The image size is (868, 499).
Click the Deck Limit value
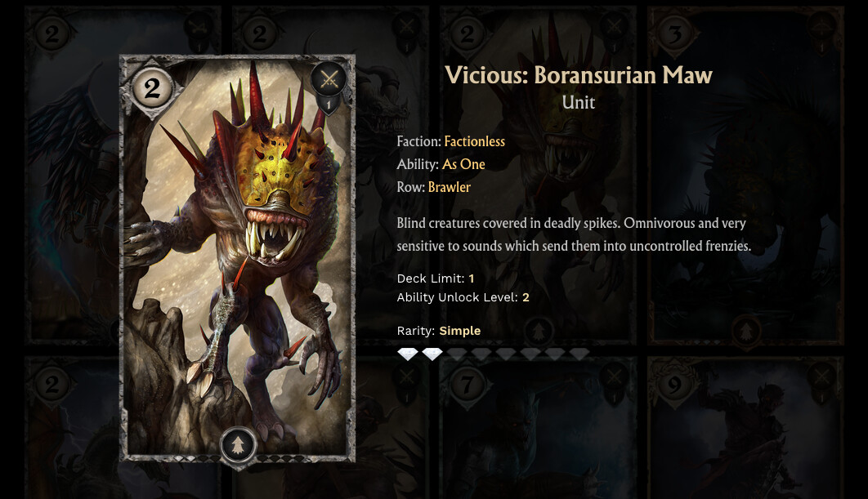coord(471,278)
